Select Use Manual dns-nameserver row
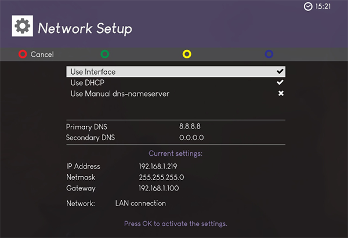Screen dimensions: 348x238 176,93
